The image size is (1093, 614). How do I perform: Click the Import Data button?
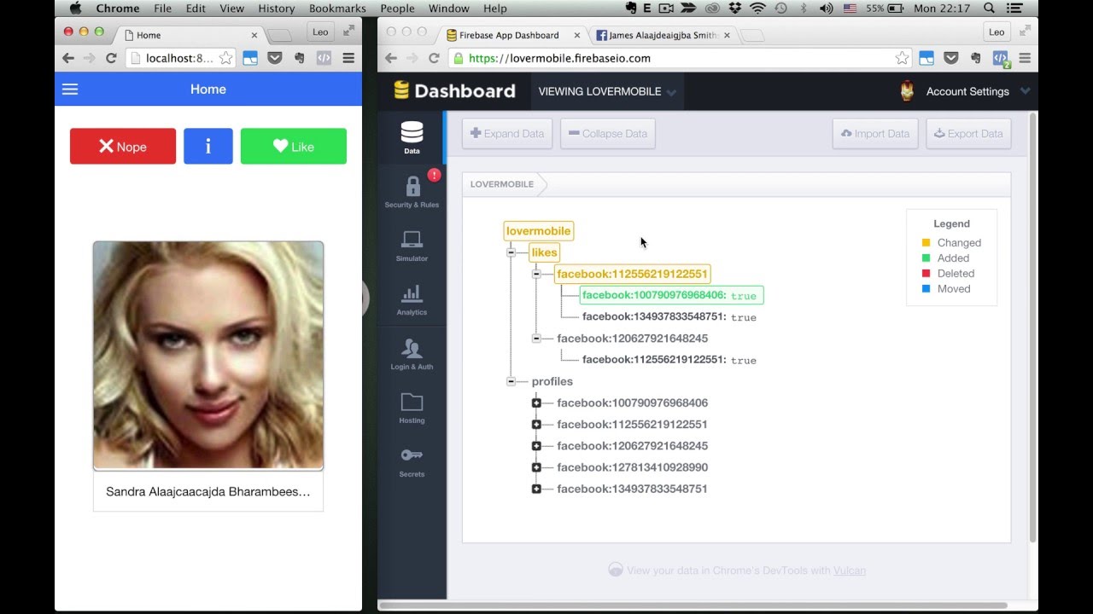pyautogui.click(x=875, y=134)
